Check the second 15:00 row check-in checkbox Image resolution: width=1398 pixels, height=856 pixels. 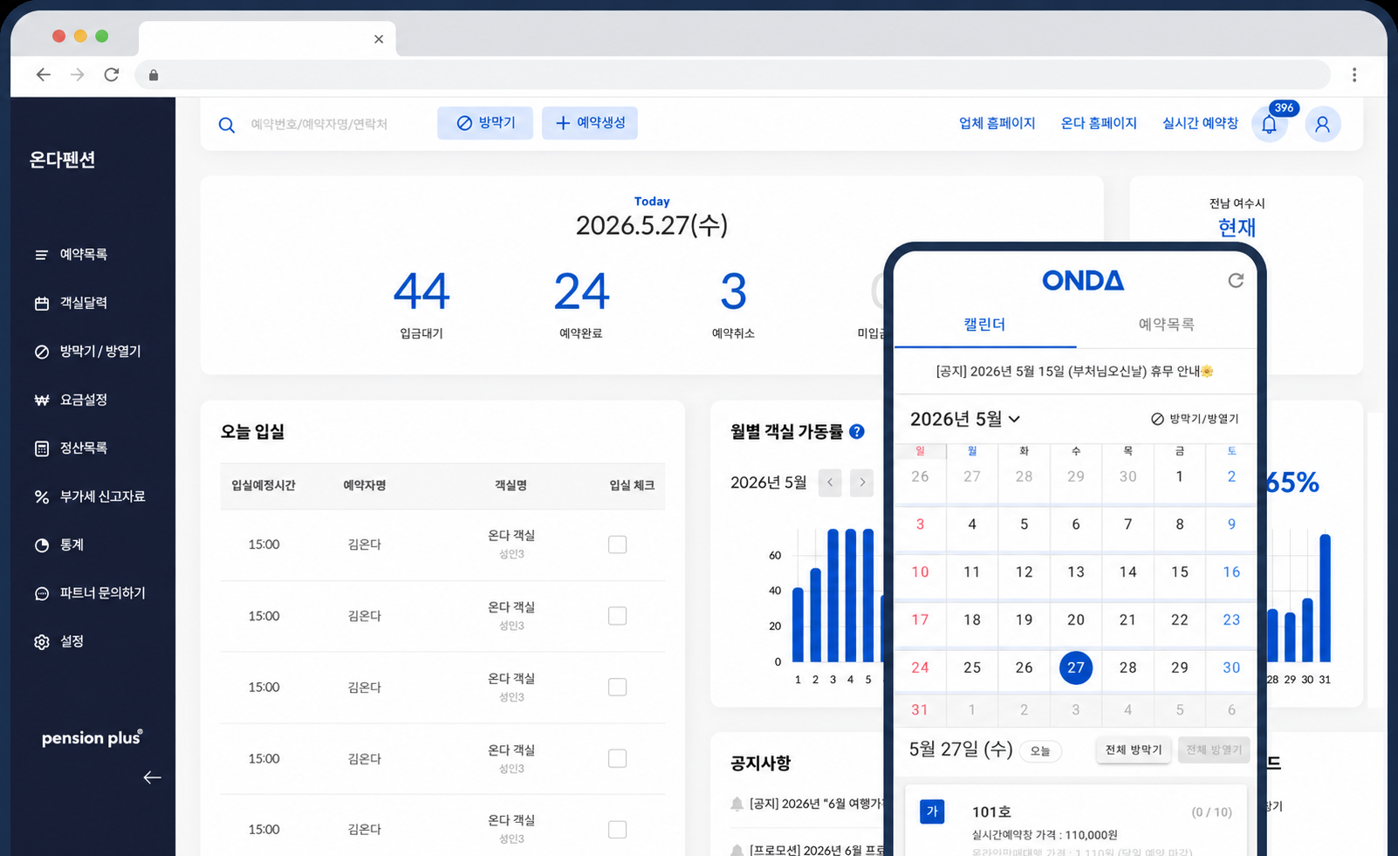pos(618,616)
